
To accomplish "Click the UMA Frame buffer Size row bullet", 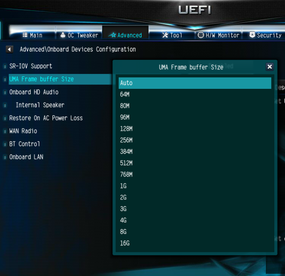I will coord(5,79).
